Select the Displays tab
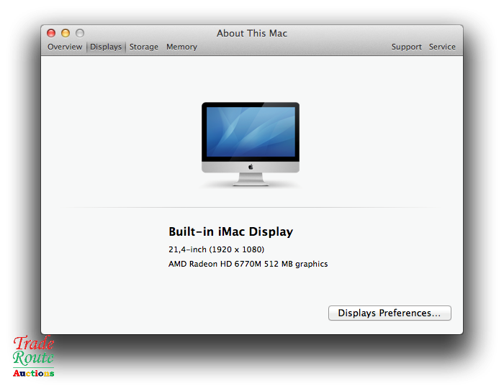This screenshot has width=504, height=391. [x=106, y=47]
